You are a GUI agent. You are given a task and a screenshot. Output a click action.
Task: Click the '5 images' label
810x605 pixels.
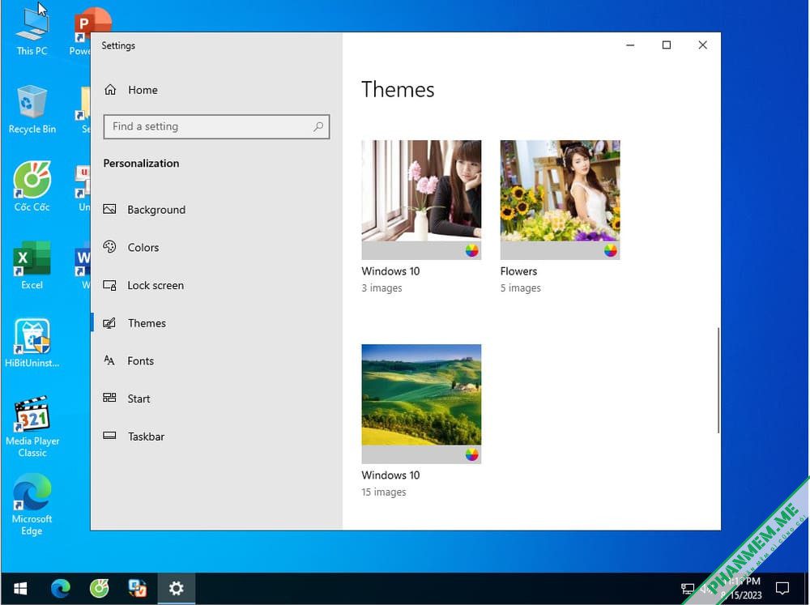(520, 288)
